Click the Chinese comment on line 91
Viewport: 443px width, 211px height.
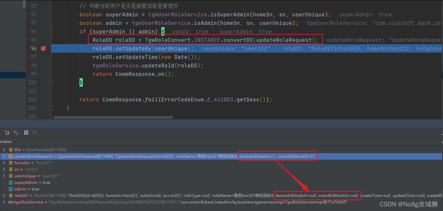pyautogui.click(x=128, y=6)
